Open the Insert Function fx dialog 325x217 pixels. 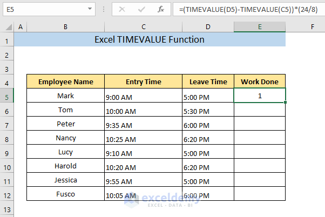(x=160, y=10)
